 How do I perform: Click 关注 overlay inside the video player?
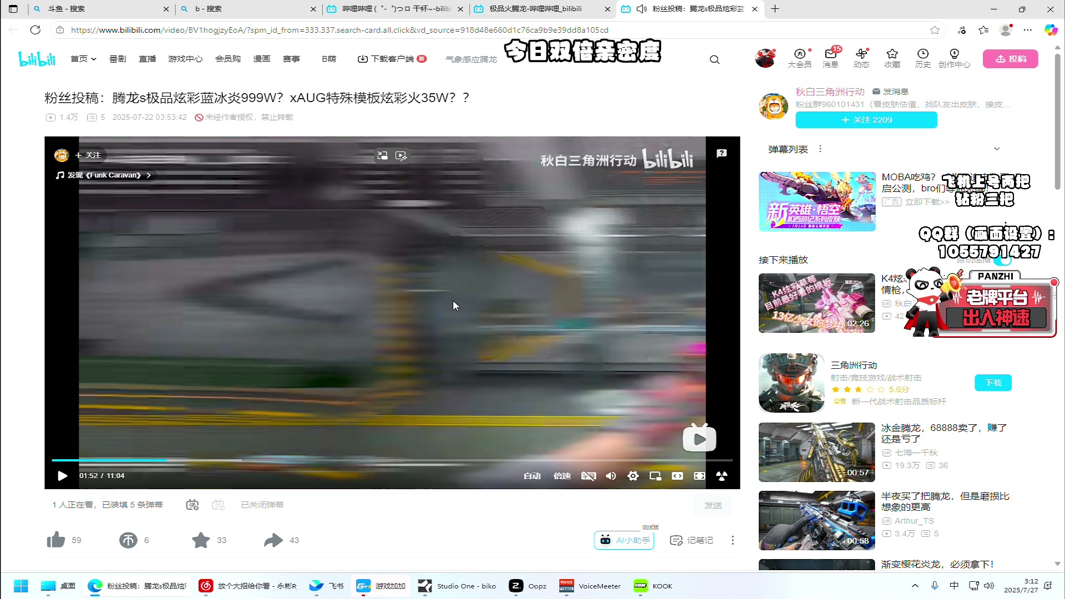pos(88,155)
